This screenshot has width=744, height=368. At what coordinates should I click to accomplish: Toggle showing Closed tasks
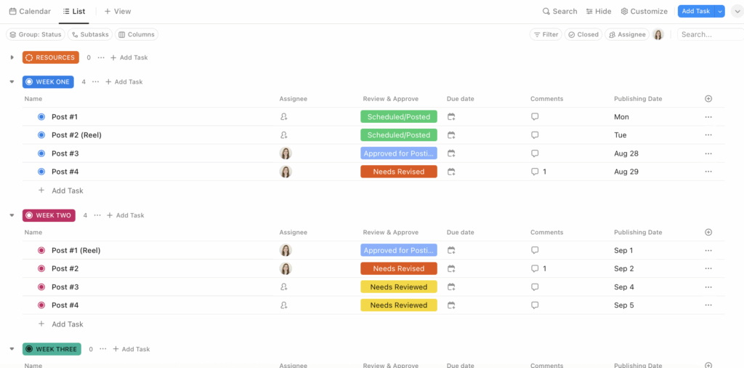(x=583, y=35)
